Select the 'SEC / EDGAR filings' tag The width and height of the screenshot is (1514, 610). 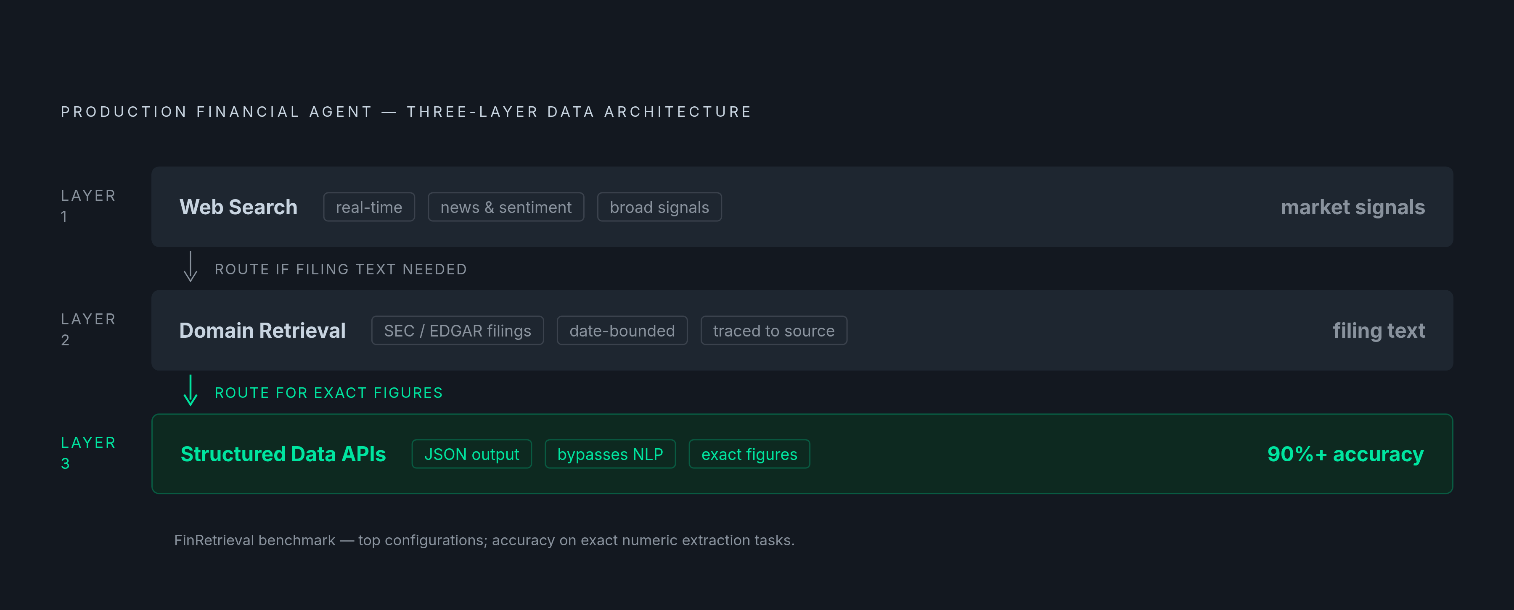[457, 331]
